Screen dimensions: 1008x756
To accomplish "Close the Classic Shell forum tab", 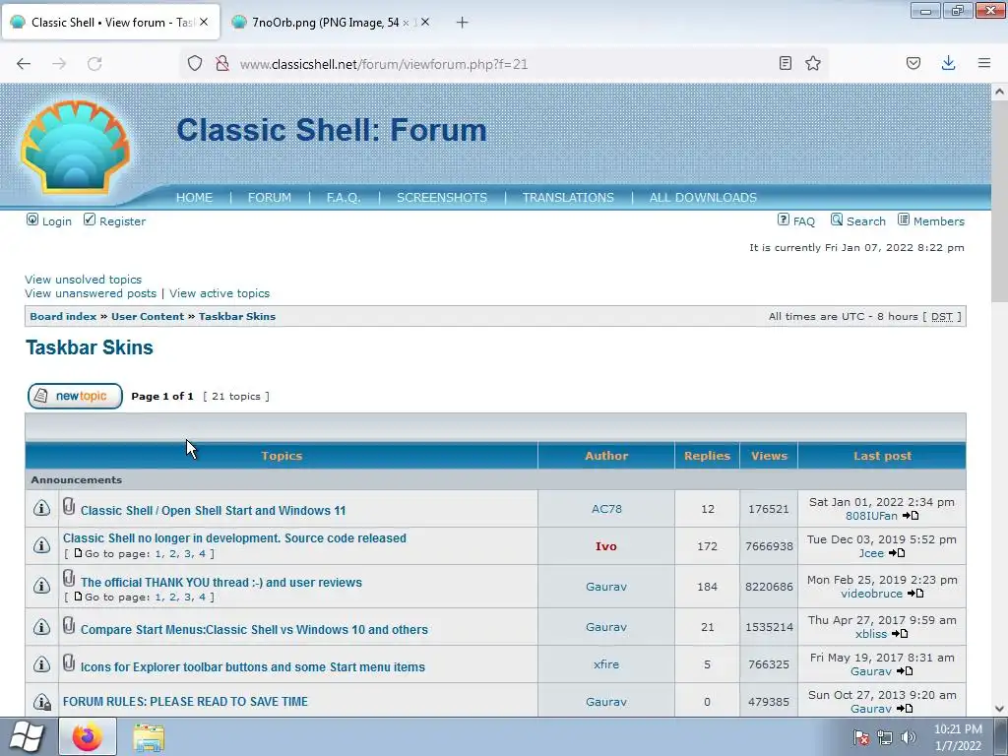I will (204, 22).
